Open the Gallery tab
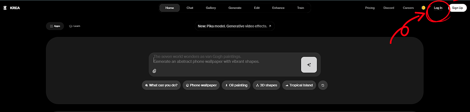Viewport: 470px width, 112px height. 211,8
